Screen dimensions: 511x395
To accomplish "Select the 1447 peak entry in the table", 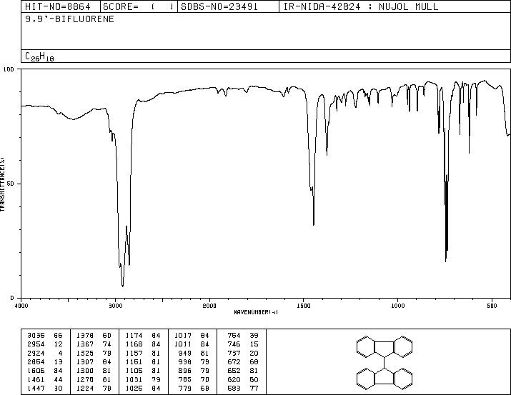I will click(x=45, y=388).
